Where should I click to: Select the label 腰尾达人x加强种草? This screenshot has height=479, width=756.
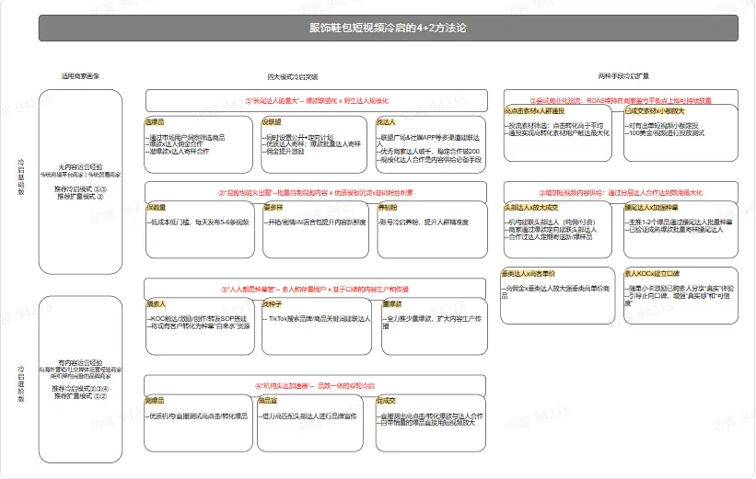pos(652,208)
